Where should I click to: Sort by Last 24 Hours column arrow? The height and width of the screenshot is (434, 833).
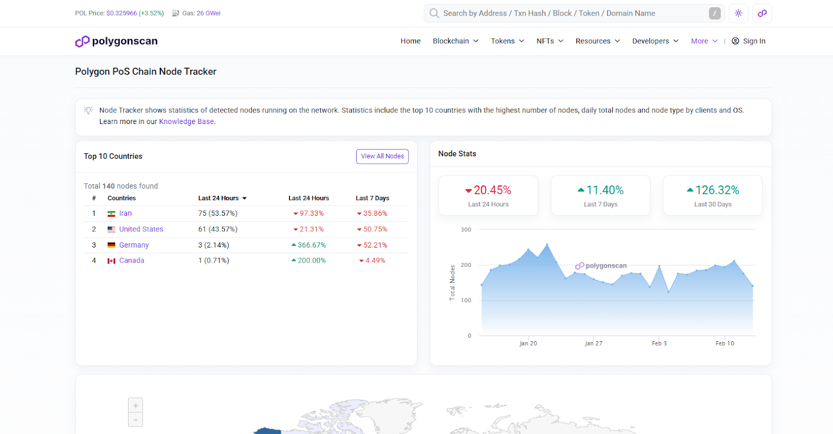point(244,199)
